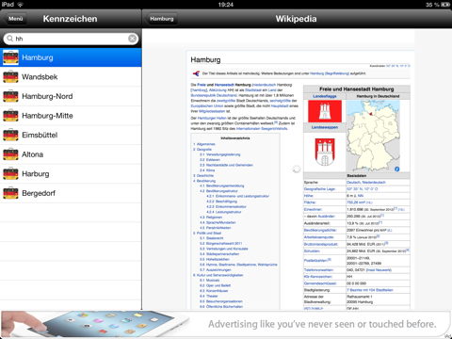Select the Hamburg-Nord list row

pos(71,96)
